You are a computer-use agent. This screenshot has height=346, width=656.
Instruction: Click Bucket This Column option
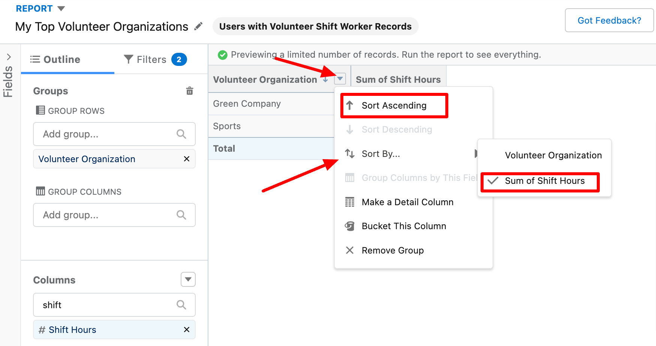[x=403, y=226]
